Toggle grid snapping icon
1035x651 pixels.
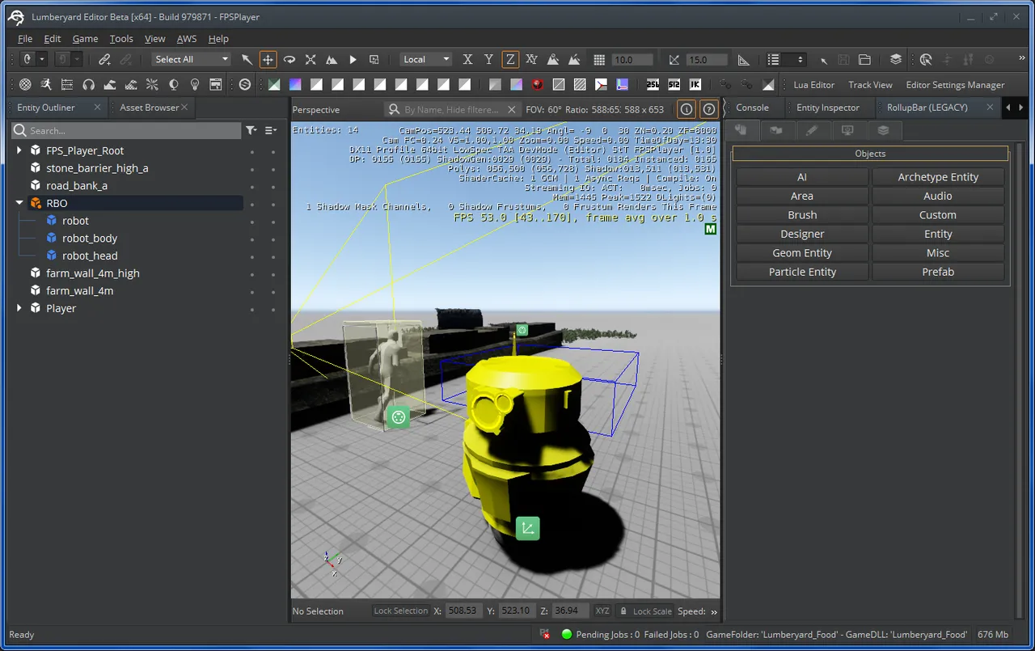tap(599, 59)
